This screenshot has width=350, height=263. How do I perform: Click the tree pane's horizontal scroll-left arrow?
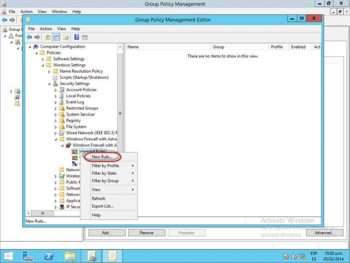click(29, 213)
